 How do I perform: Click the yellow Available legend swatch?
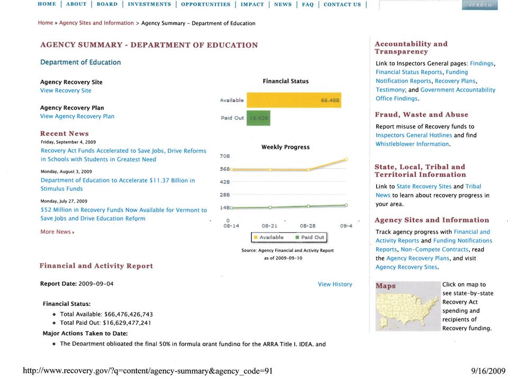pos(256,238)
